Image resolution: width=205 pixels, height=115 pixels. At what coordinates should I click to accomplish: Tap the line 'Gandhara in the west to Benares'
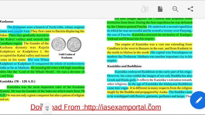pos(150,48)
